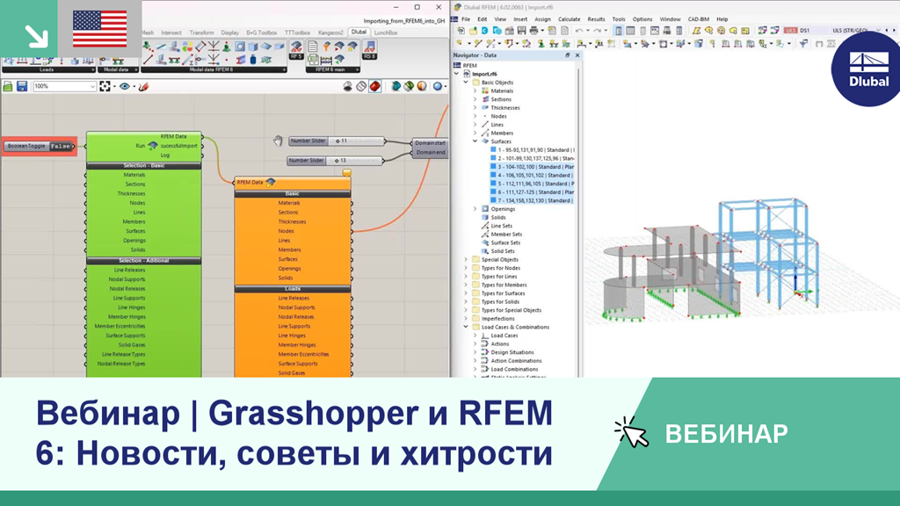
Task: Click the Members output on orange component
Action: pyautogui.click(x=289, y=249)
